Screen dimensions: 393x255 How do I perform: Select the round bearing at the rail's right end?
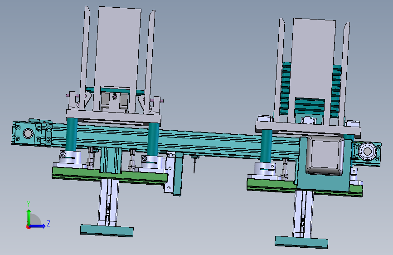pyautogui.click(x=367, y=152)
